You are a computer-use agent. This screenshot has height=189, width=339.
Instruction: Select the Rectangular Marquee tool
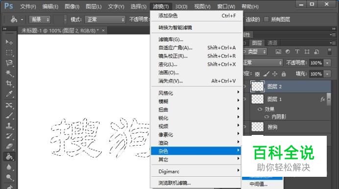(9, 52)
